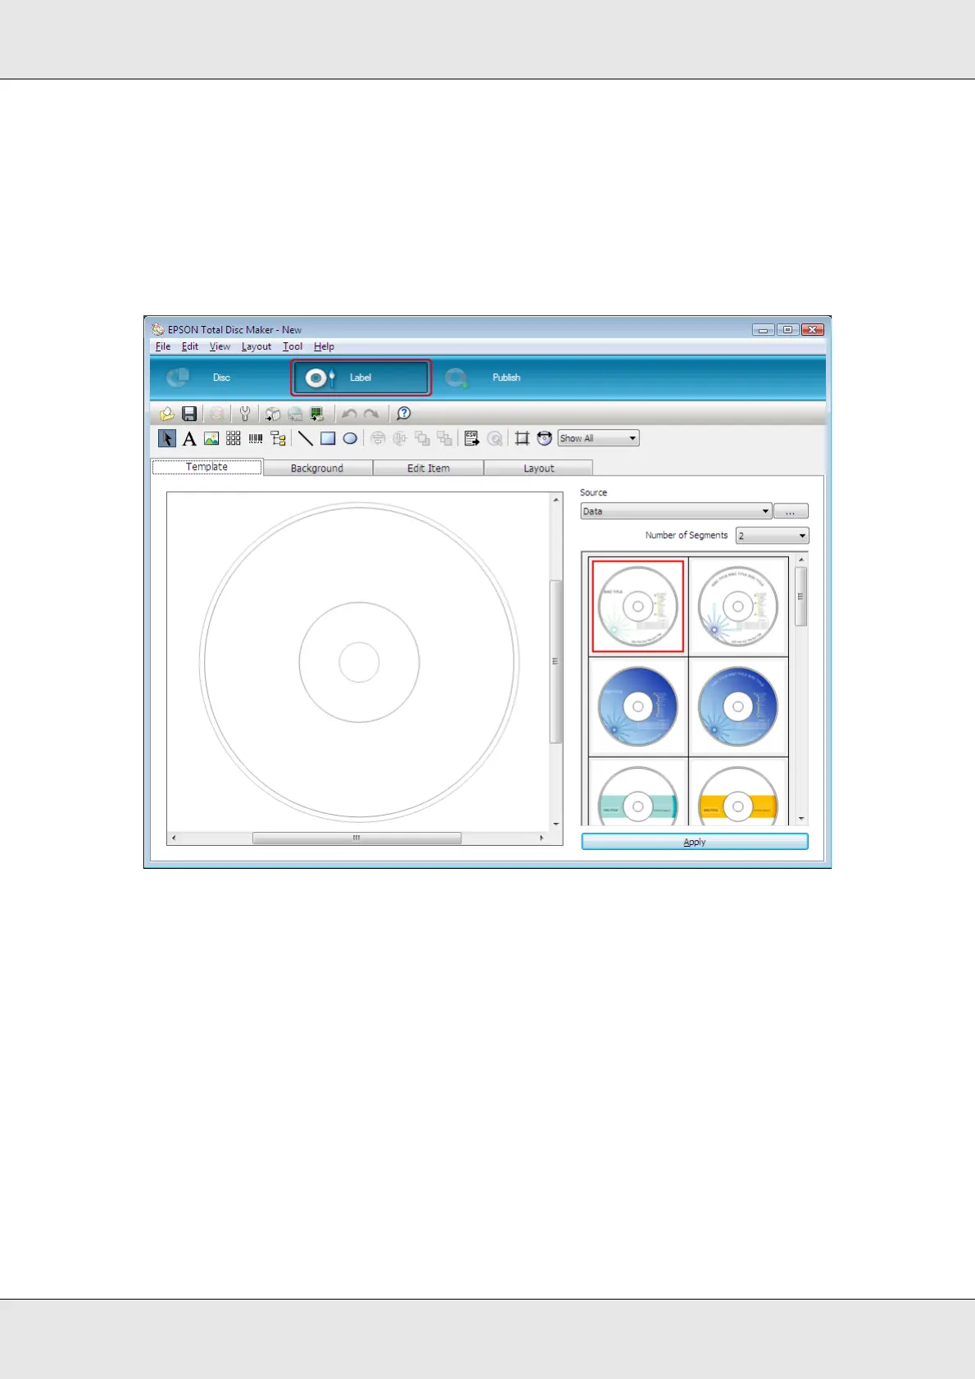975x1379 pixels.
Task: Open the Show All dropdown
Action: tap(598, 438)
